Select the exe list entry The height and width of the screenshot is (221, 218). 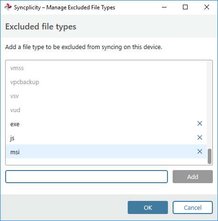coord(106,124)
